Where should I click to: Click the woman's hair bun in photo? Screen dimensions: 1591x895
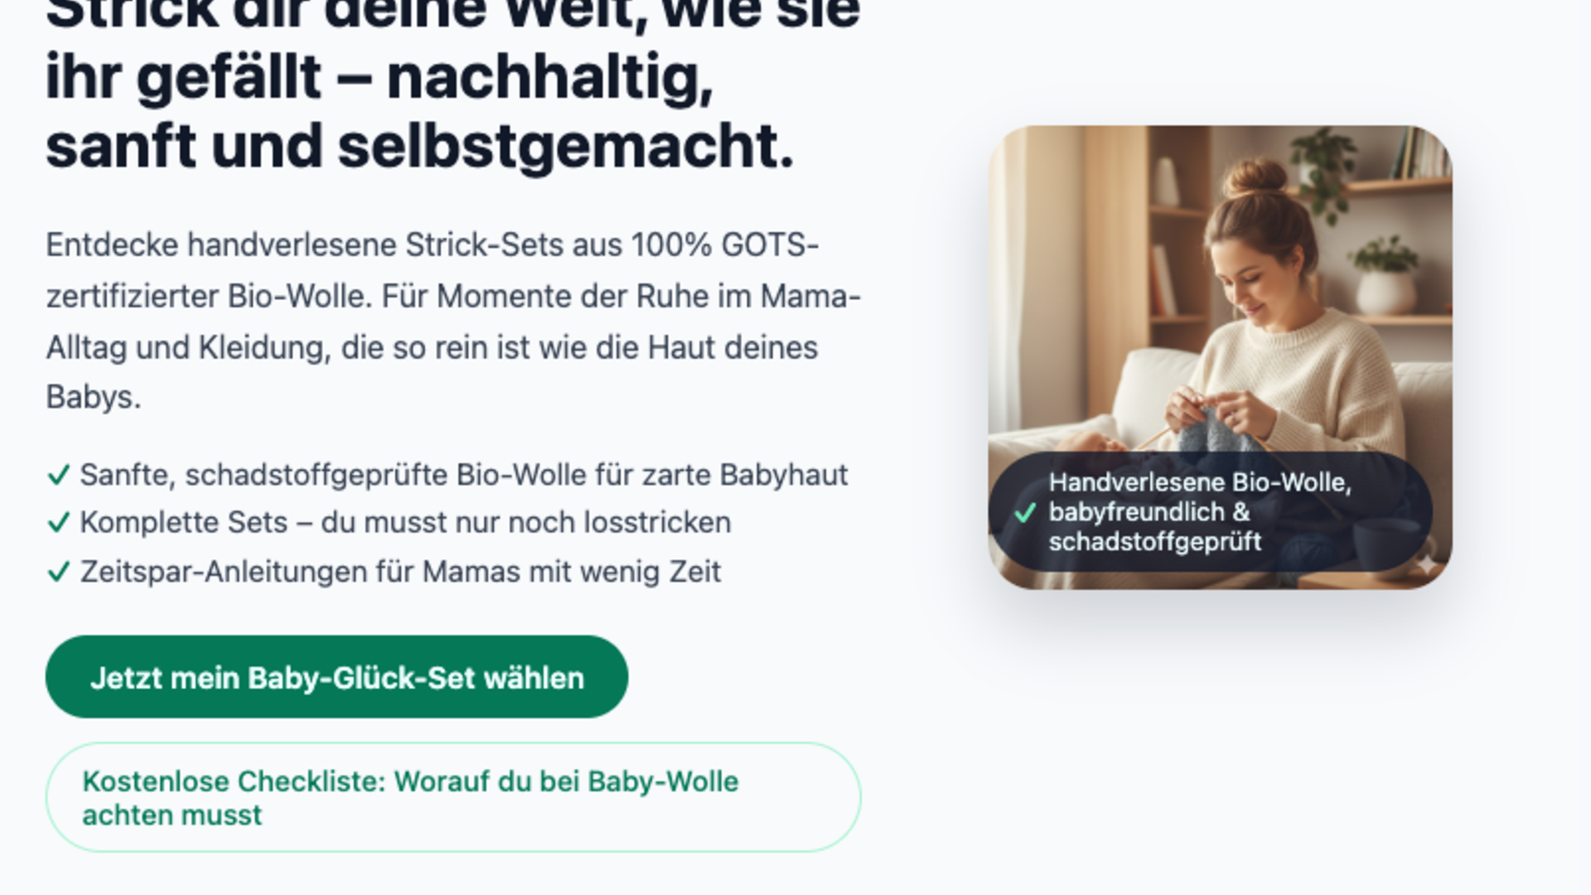1255,176
